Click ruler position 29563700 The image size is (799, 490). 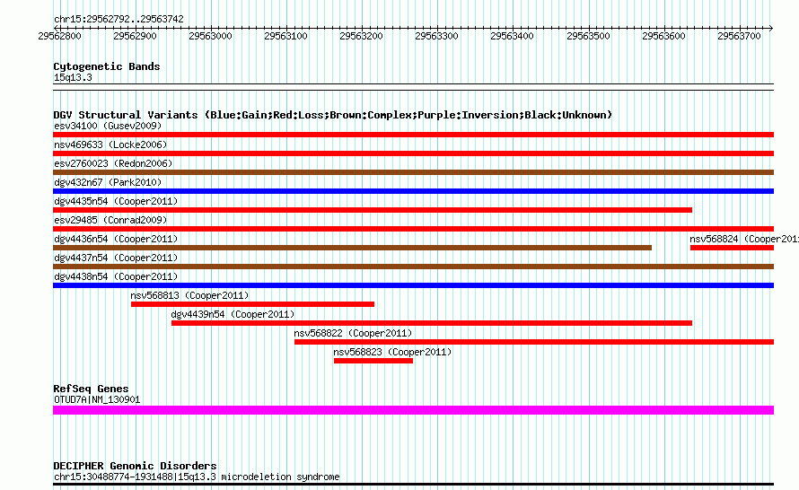tap(740, 36)
